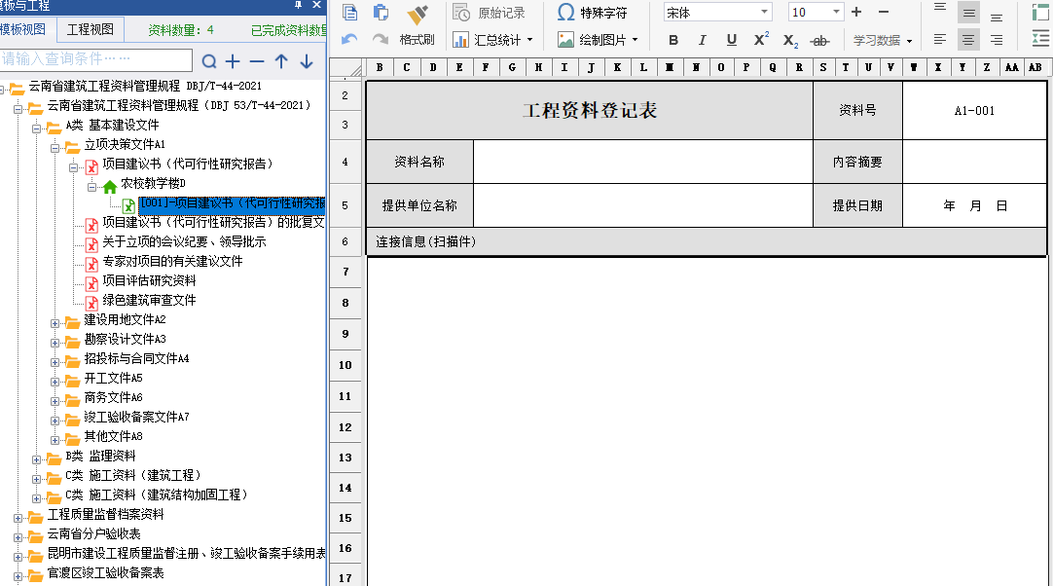The image size is (1053, 586).
Task: Click the A1-001 资料号 cell
Action: pos(974,111)
